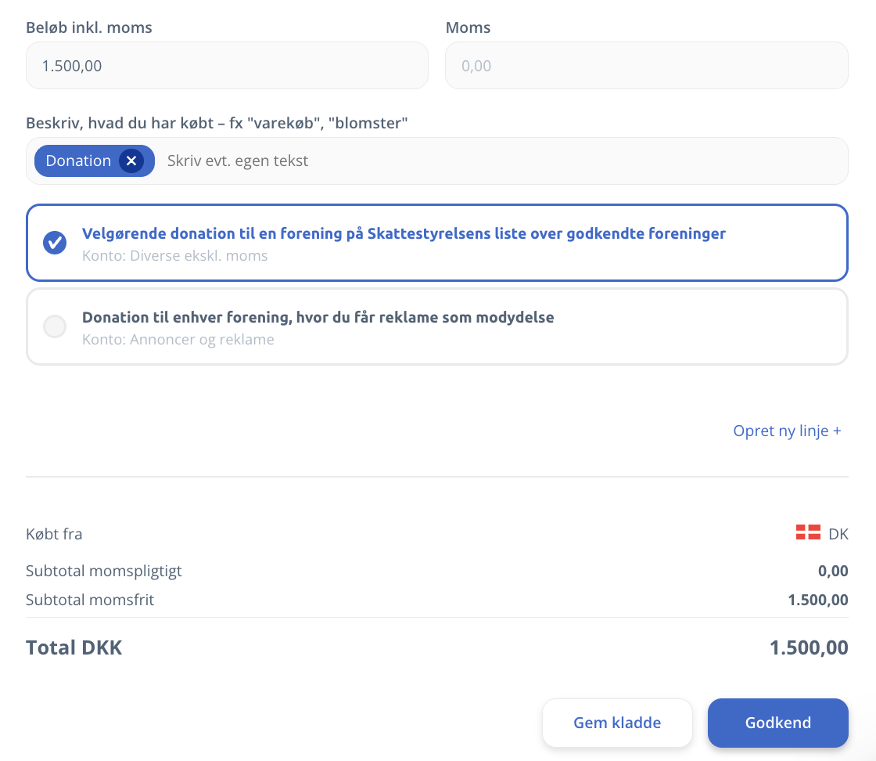876x761 pixels.
Task: Click the 'Konto: Annoncer og reklame' account text
Action: [178, 340]
